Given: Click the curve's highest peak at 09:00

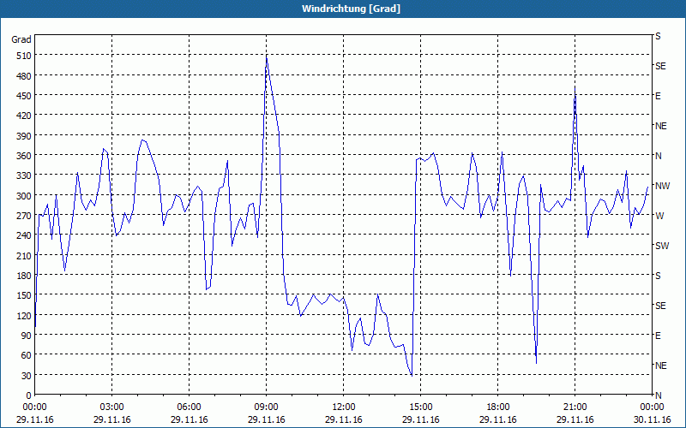Looking at the screenshot, I should tap(267, 57).
